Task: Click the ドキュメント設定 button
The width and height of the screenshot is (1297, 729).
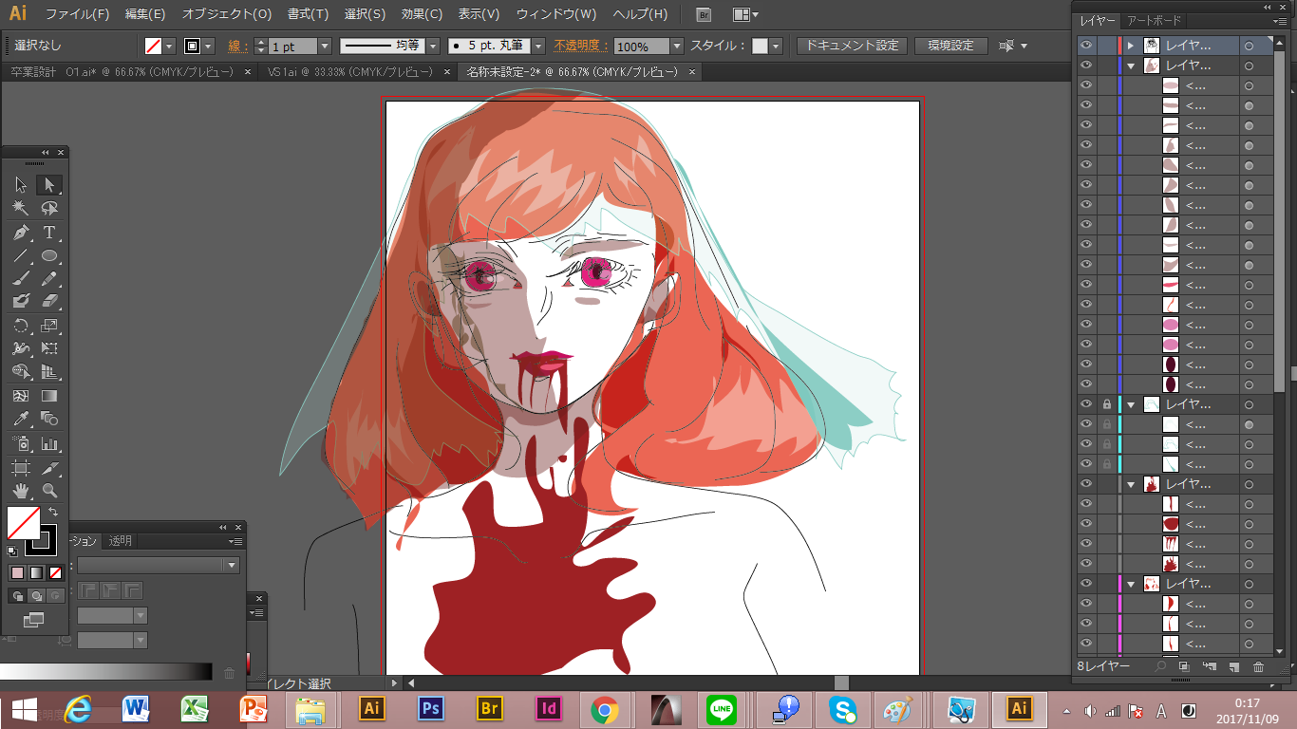Action: point(852,46)
